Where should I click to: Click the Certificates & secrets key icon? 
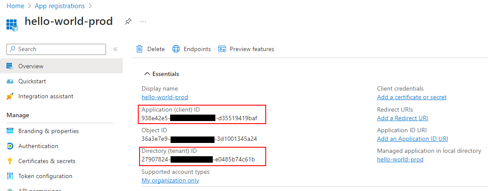tap(10, 161)
